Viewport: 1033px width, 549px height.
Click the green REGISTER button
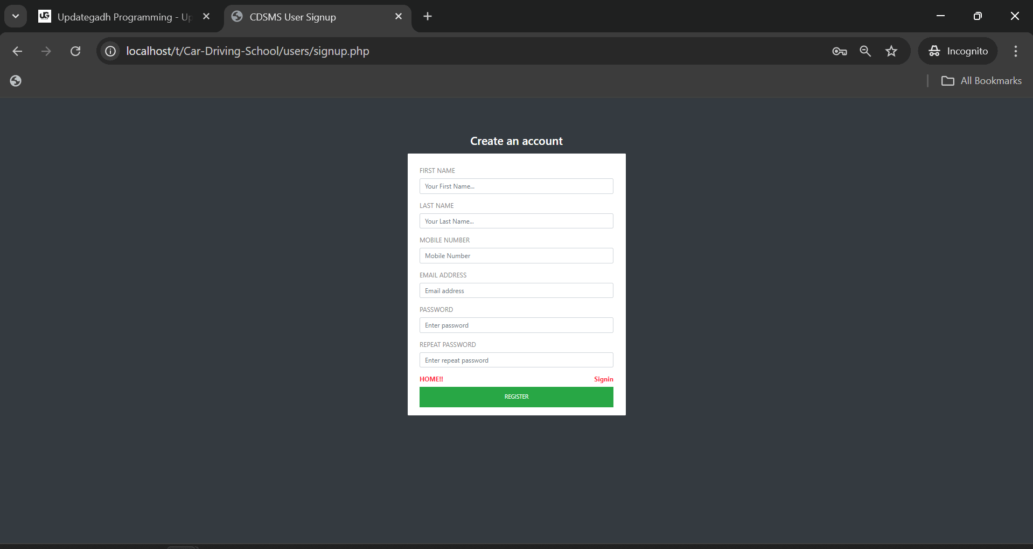pos(516,397)
